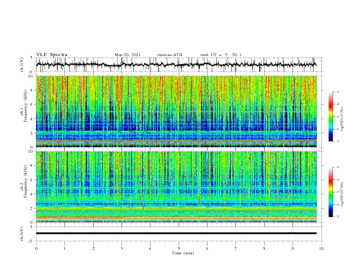This screenshot has height=279, width=362.
Task: Click the 'VLF Spectra' title text
Action: coord(52,55)
